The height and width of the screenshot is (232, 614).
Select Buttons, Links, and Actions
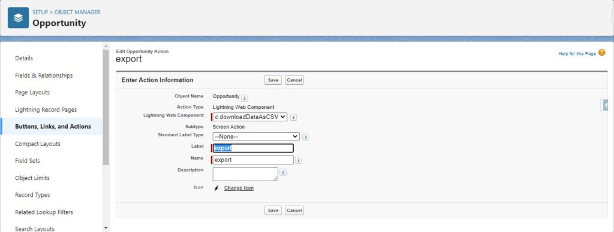click(53, 127)
